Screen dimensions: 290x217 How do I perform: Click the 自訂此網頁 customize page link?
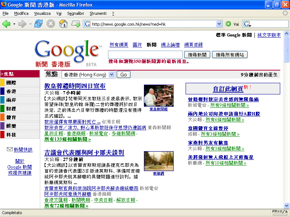pos(228,89)
